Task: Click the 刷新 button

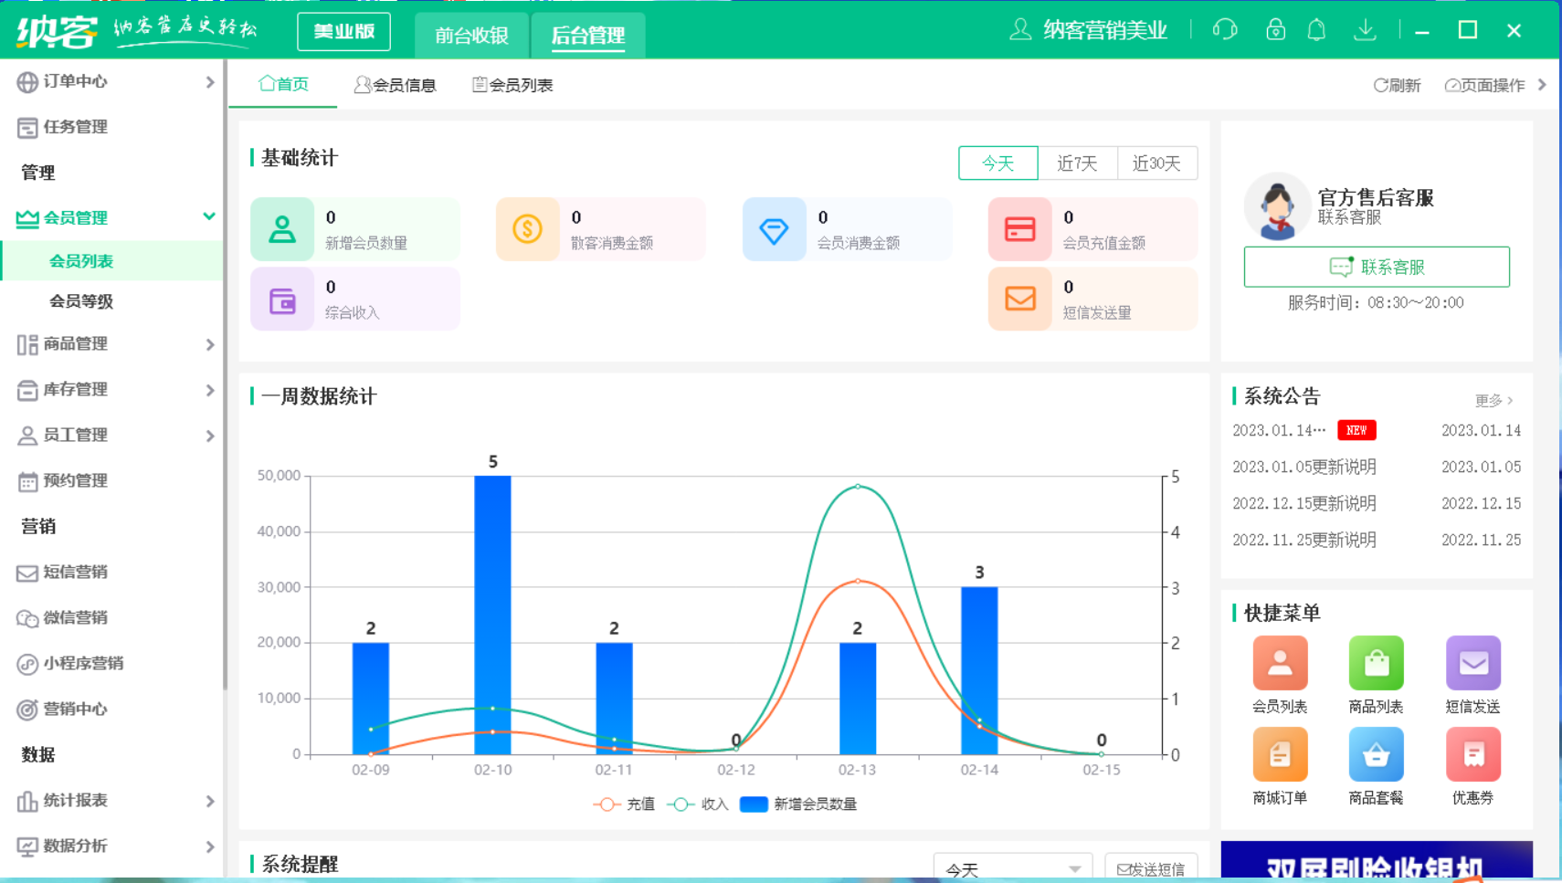Action: 1397,85
